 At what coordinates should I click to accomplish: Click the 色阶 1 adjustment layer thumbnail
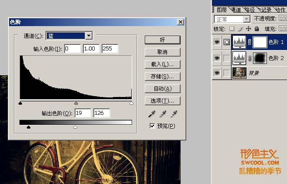pos(240,42)
